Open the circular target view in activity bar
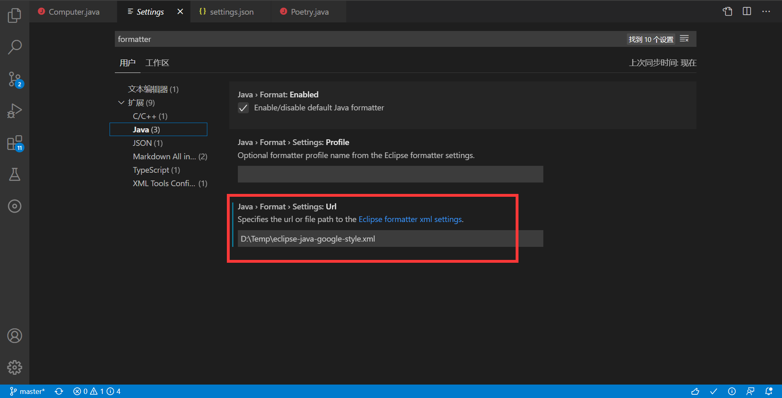This screenshot has height=398, width=782. click(15, 206)
